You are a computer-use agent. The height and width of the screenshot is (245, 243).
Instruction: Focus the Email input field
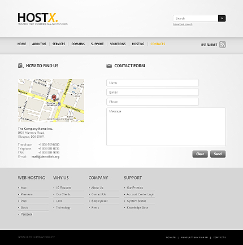(x=153, y=92)
